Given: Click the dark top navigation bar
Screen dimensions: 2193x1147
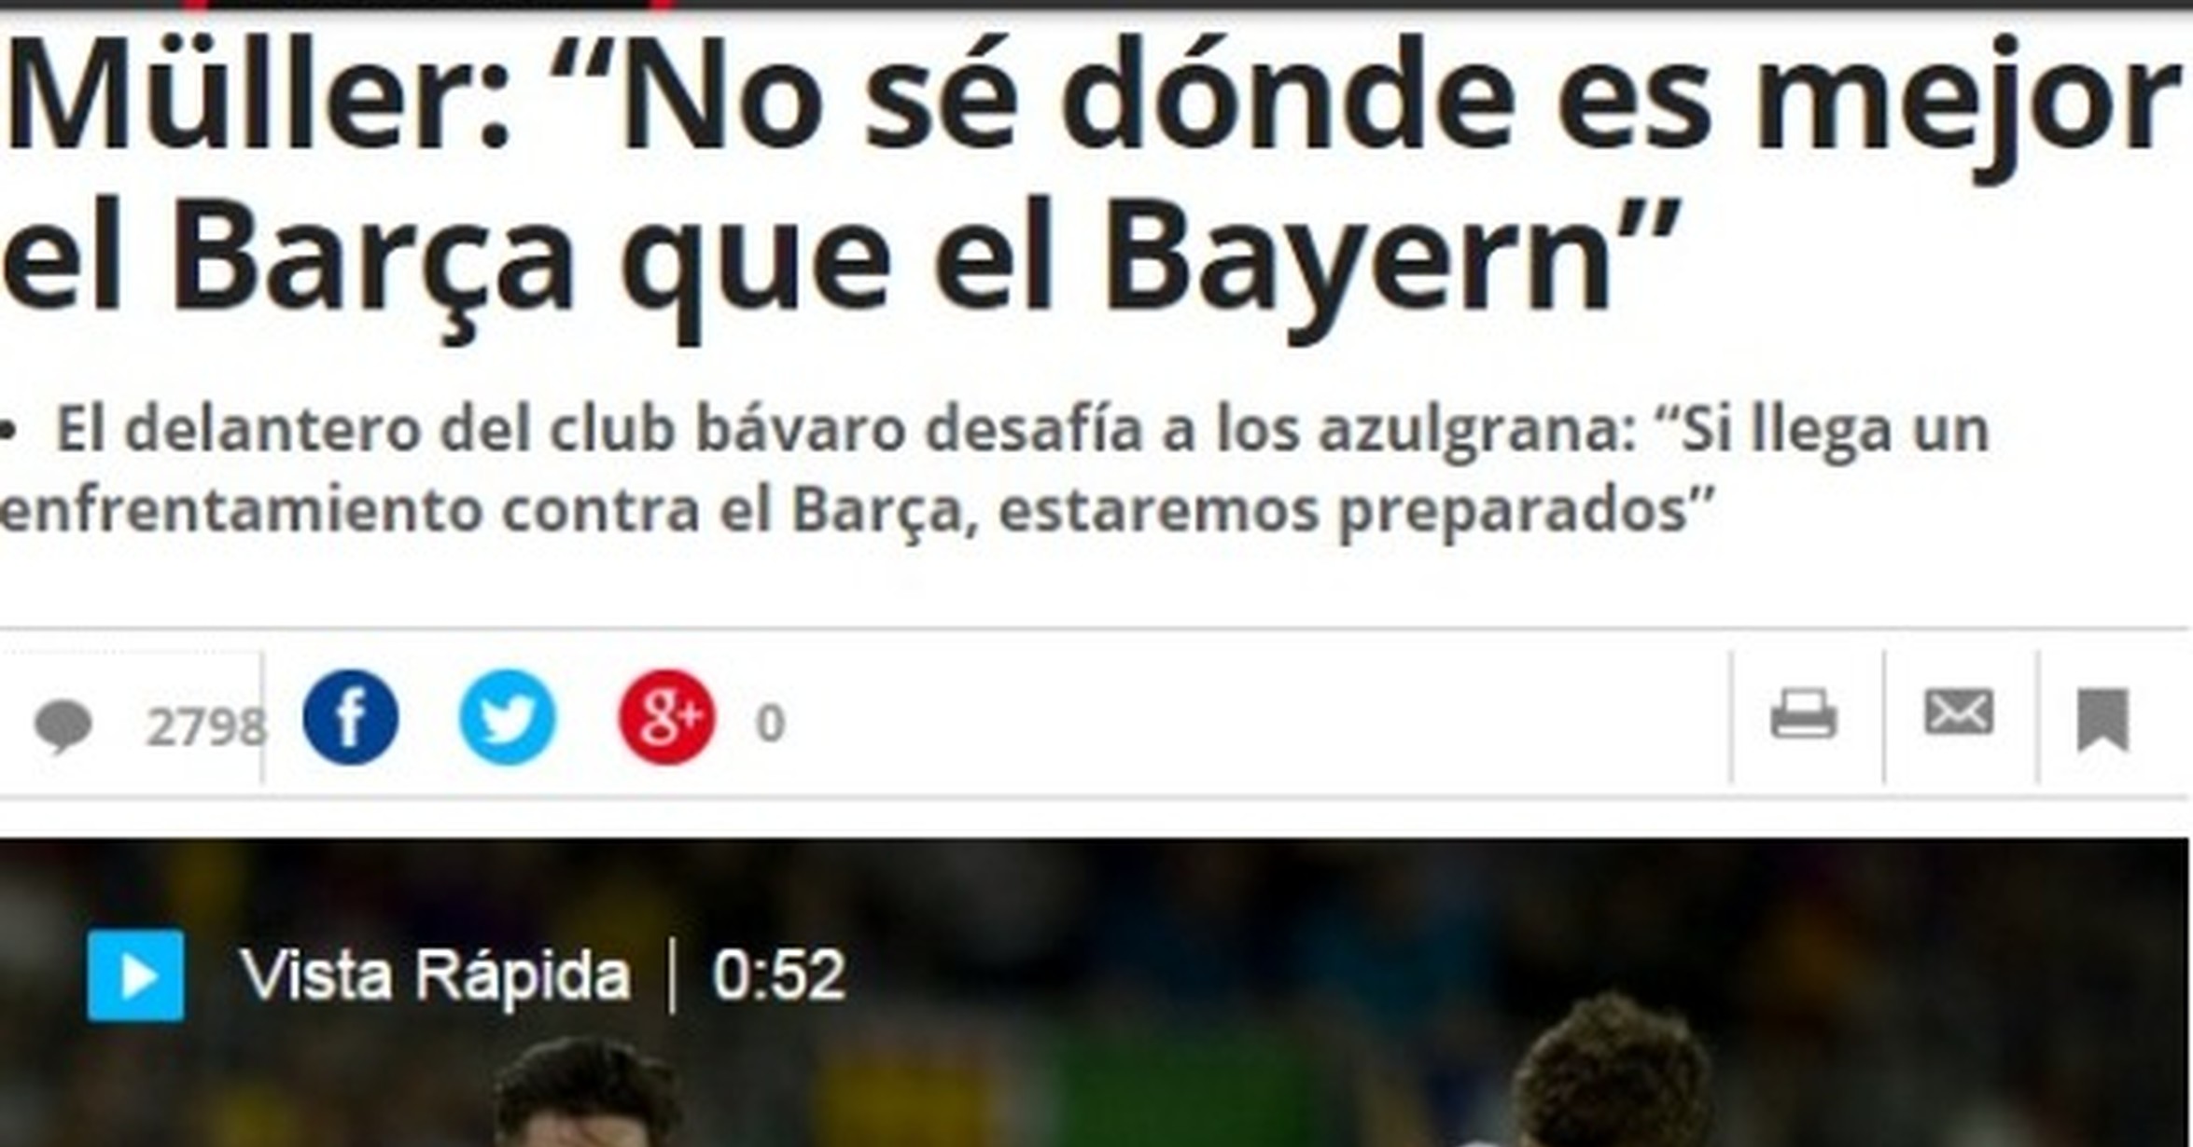Looking at the screenshot, I should (x=1096, y=5).
